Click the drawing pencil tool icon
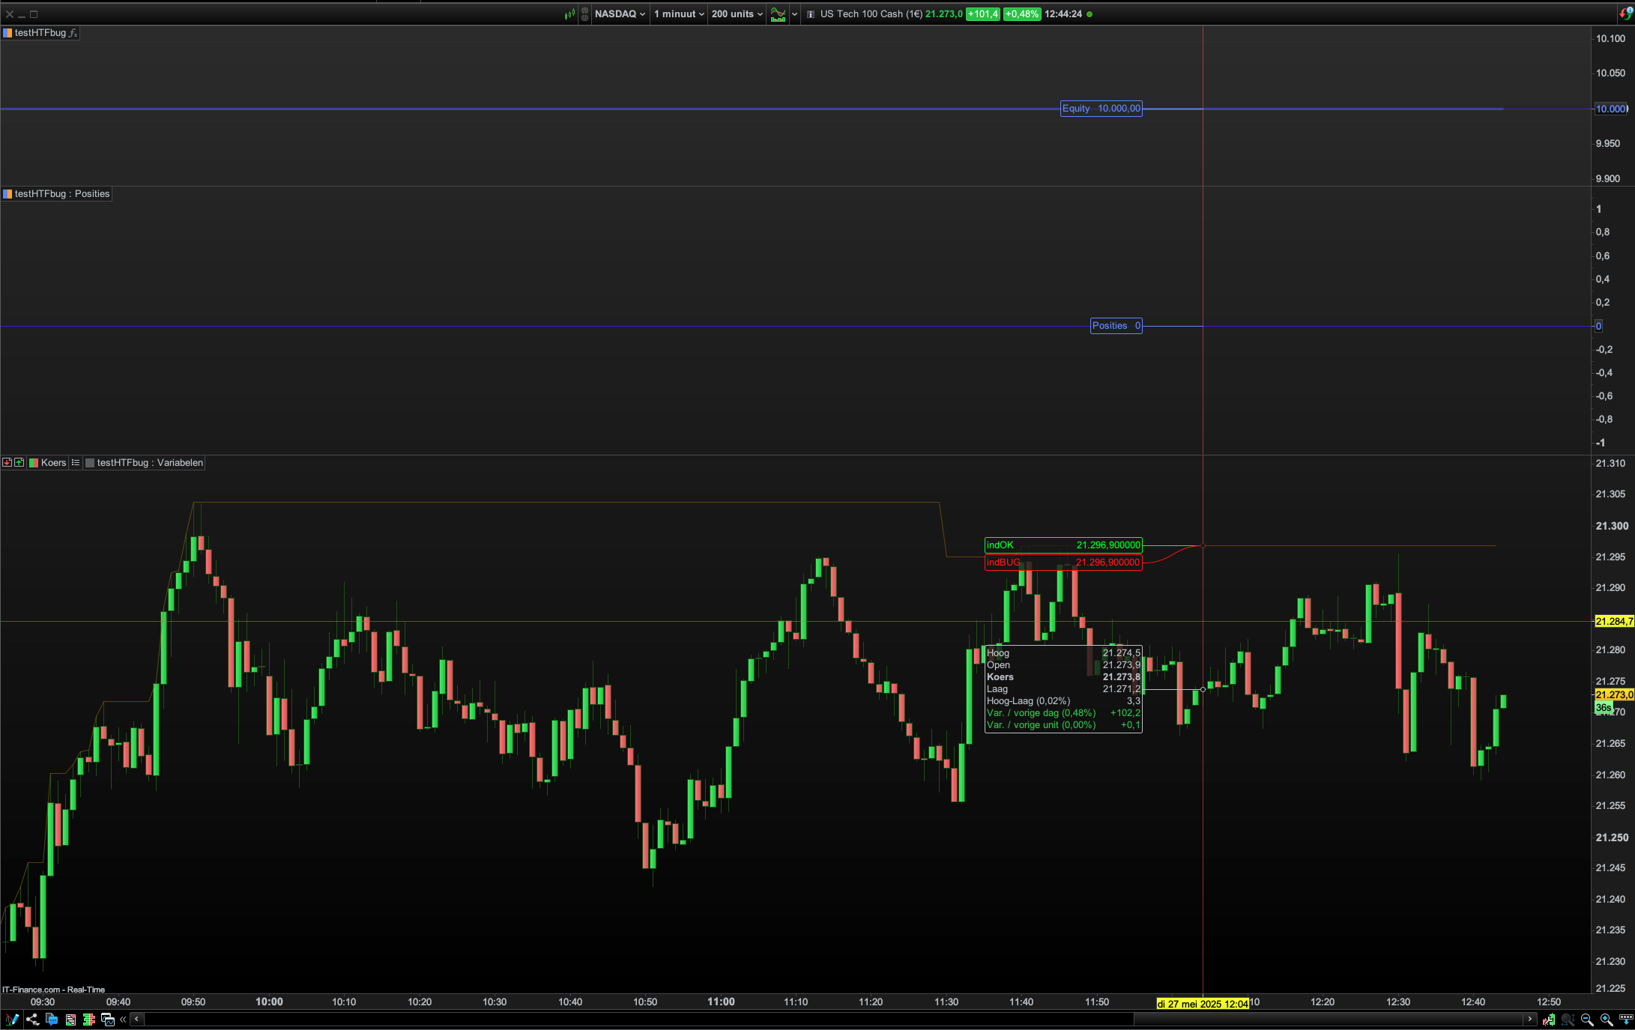1635x1030 pixels. pos(12,1019)
